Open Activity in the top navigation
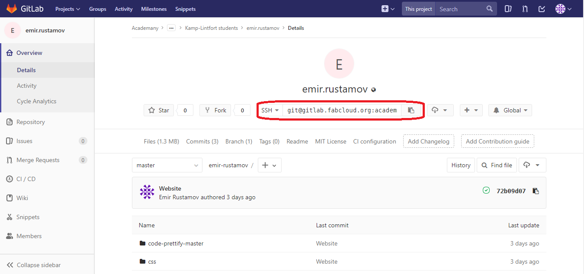Screen dimensions: 584x274 (124, 9)
